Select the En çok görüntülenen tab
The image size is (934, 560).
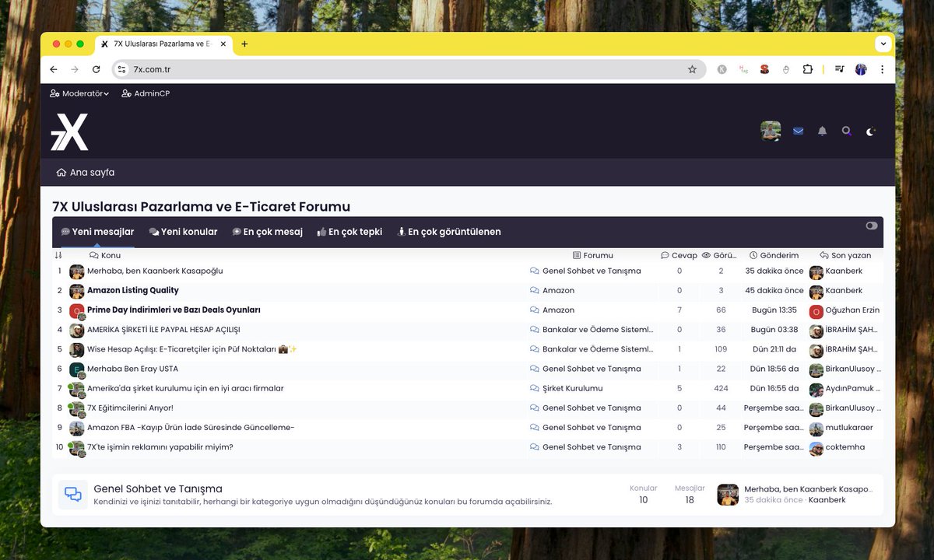click(x=449, y=232)
